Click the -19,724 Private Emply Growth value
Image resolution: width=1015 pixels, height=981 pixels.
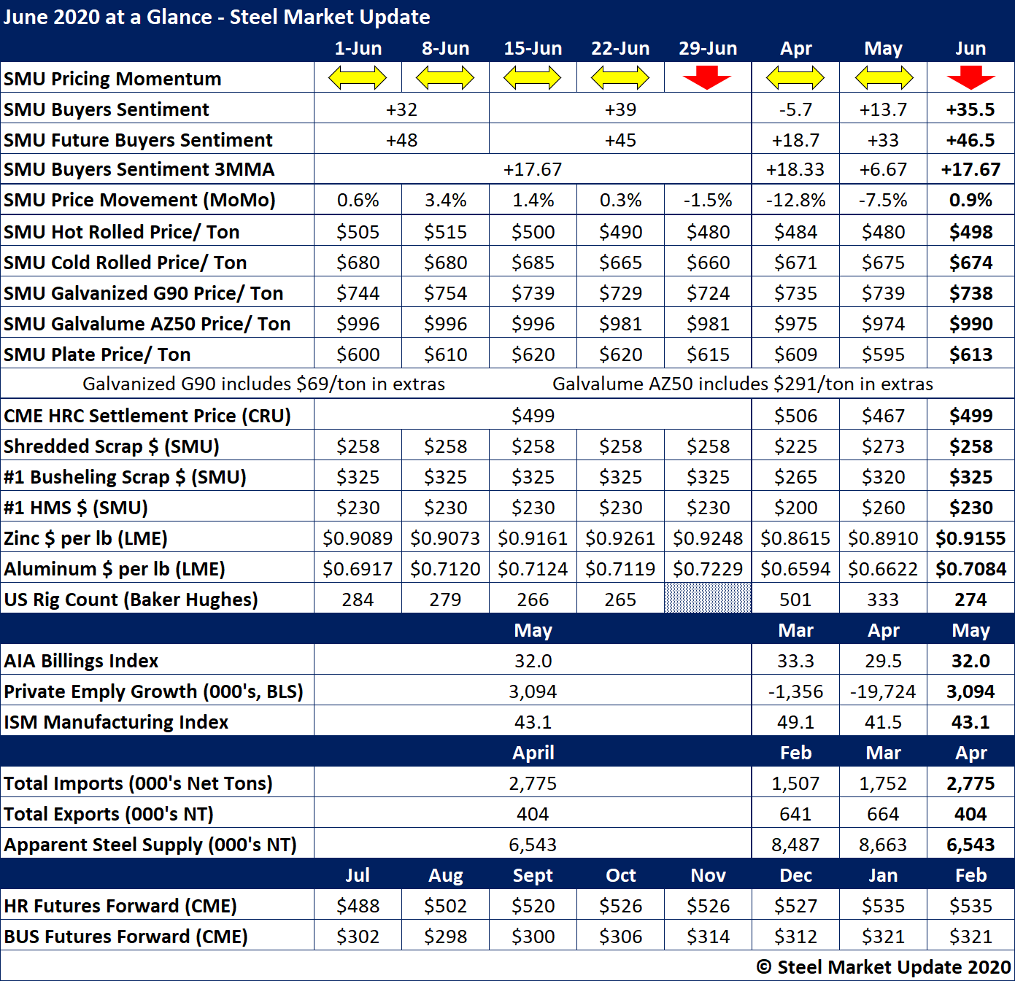tap(883, 691)
